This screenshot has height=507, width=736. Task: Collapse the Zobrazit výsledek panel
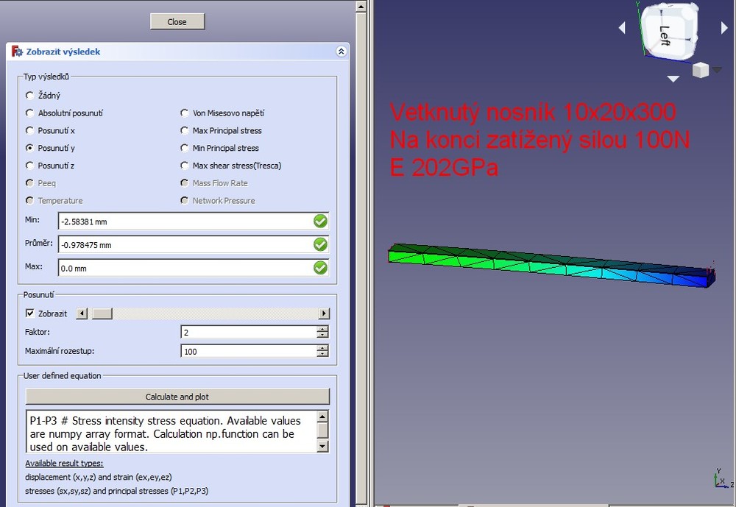[341, 52]
